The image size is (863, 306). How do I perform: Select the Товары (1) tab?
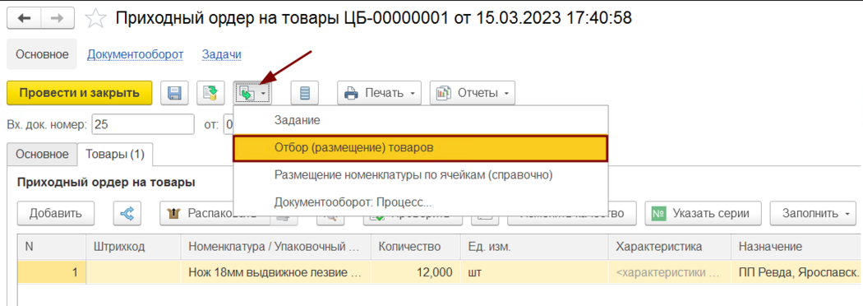(x=115, y=154)
